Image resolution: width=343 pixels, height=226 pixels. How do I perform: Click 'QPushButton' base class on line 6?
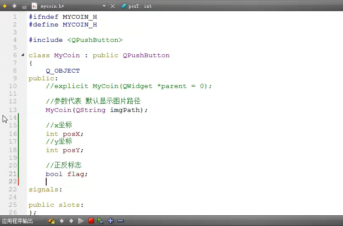[x=146, y=55]
